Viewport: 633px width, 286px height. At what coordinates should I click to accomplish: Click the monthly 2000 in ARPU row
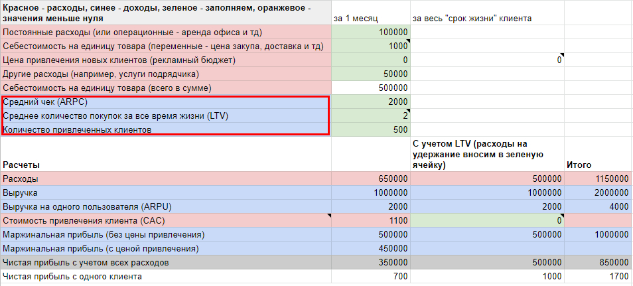pyautogui.click(x=371, y=206)
